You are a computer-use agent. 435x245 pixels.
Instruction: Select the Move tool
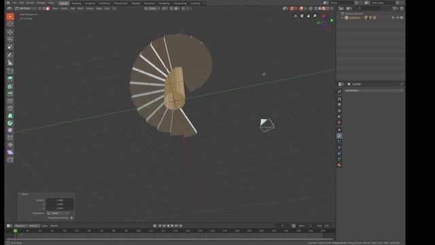tap(10, 32)
